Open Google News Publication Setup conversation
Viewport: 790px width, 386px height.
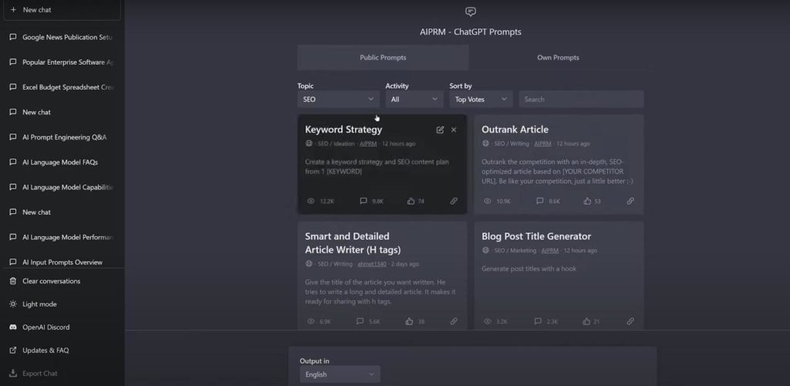coord(62,37)
